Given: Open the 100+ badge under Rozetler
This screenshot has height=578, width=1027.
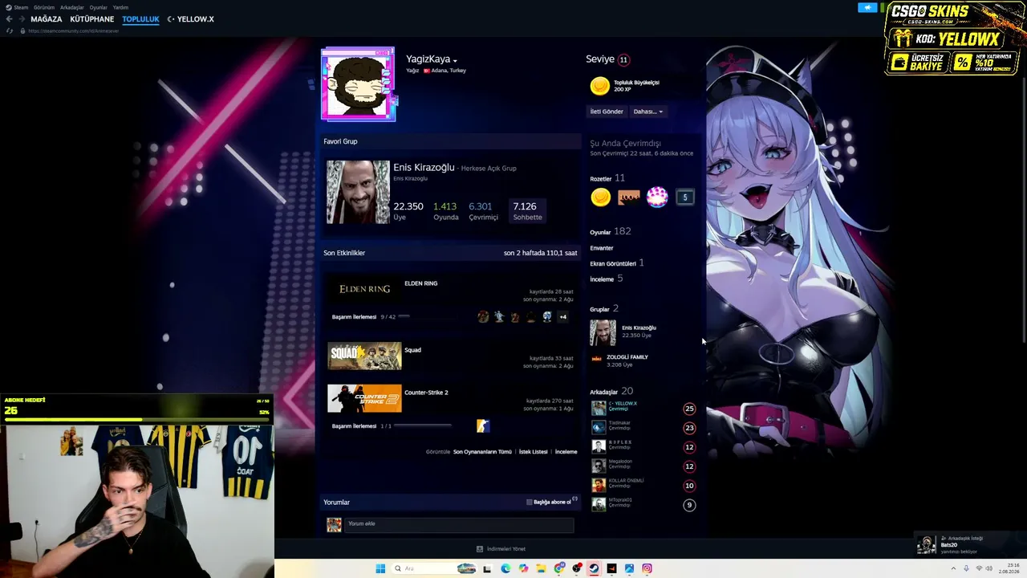Looking at the screenshot, I should click(629, 197).
